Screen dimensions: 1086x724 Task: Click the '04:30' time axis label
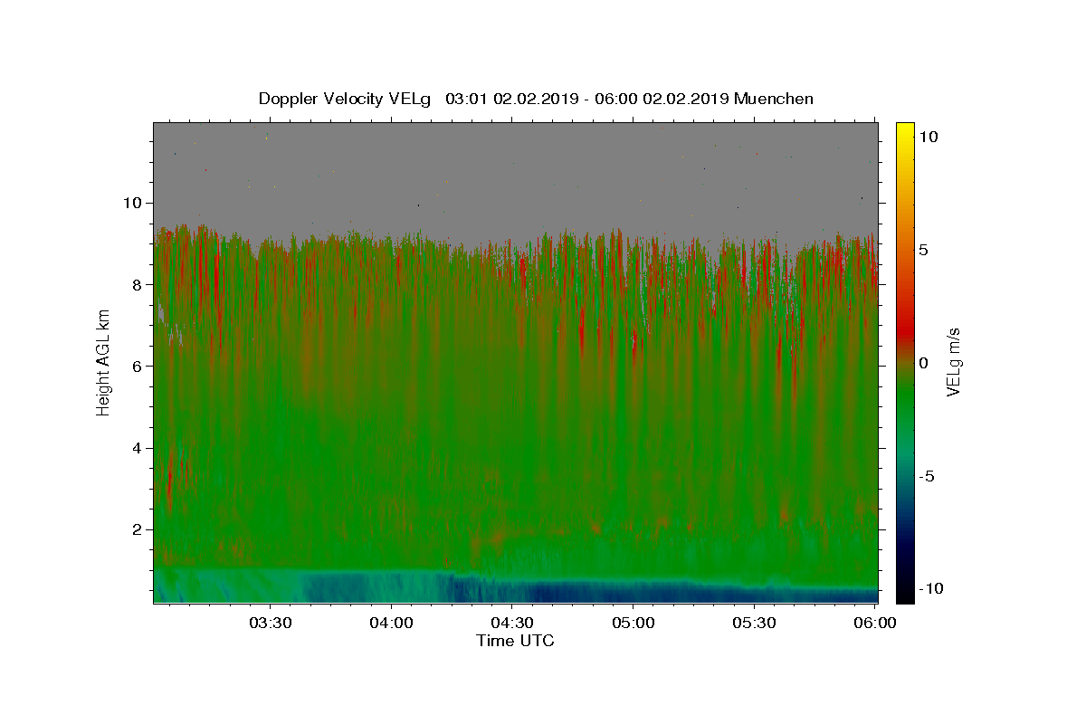pyautogui.click(x=512, y=624)
